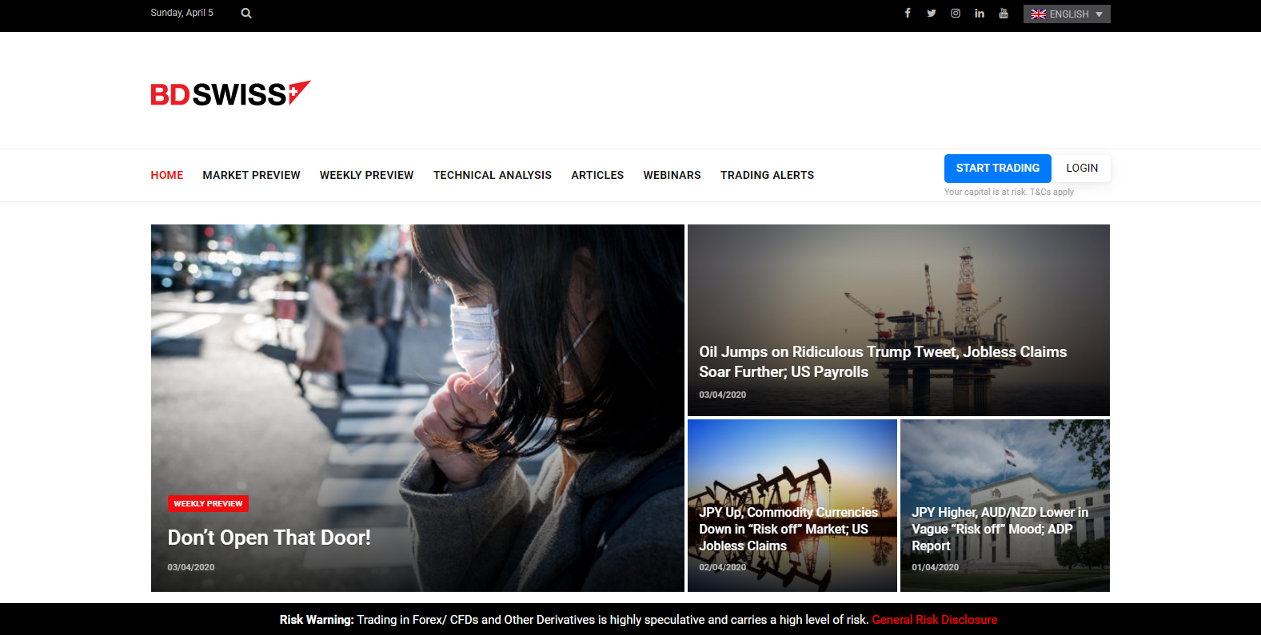Open the JPY Up, Commodity Currencies Down article
Image resolution: width=1261 pixels, height=635 pixels.
[x=788, y=529]
